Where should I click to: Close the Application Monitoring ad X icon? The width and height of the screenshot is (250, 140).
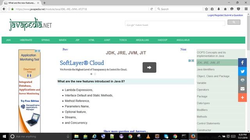[x=39, y=51]
